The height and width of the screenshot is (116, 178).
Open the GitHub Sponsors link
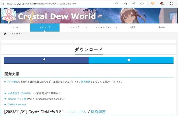(x=17, y=105)
